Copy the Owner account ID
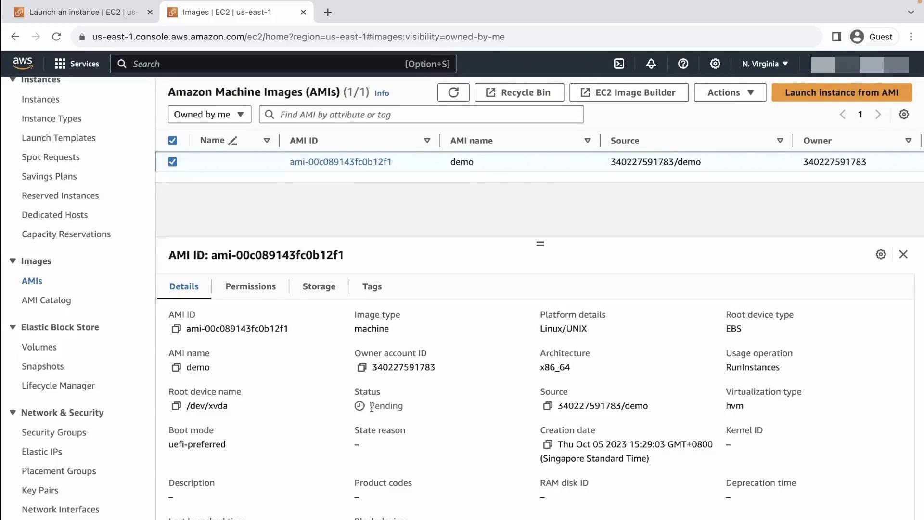The height and width of the screenshot is (520, 924). (x=362, y=367)
